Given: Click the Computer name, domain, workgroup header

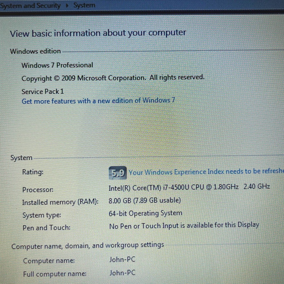Looking at the screenshot, I should (x=88, y=246).
